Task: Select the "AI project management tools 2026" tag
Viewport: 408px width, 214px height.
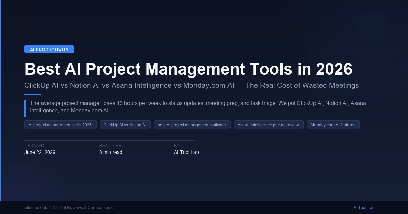Action: [x=60, y=125]
